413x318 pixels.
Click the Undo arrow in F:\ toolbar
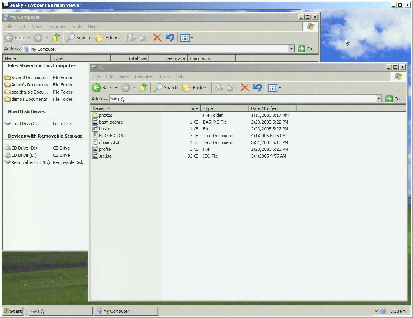257,88
